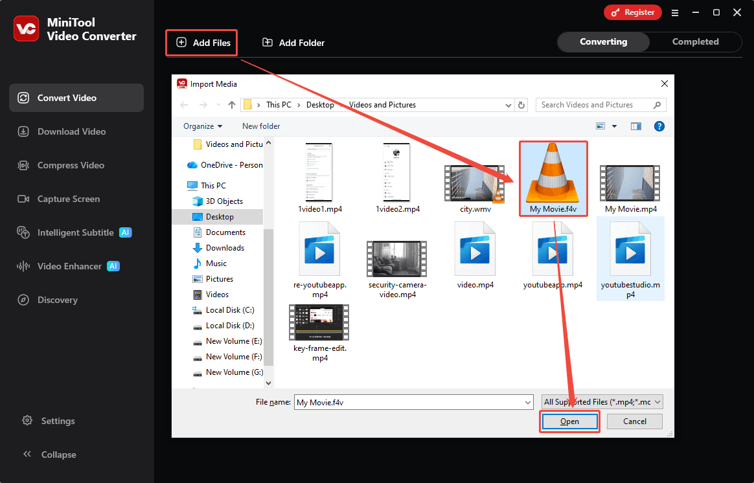Select Music in navigation tree

(x=210, y=264)
